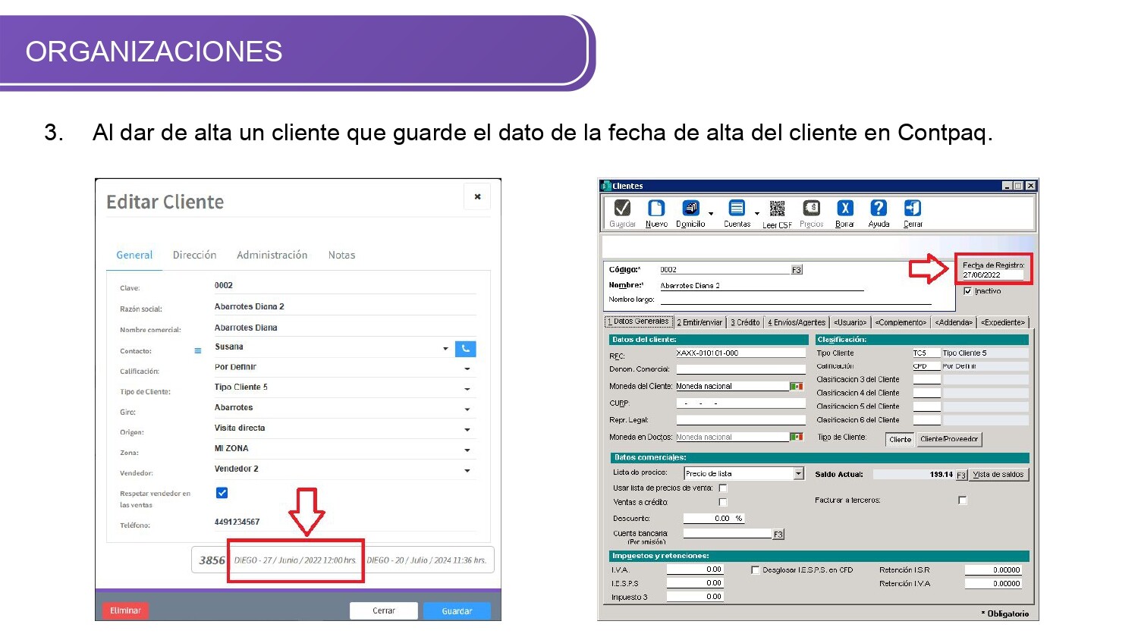
Task: Click the blue Guardar button in Editar Cliente
Action: (457, 610)
